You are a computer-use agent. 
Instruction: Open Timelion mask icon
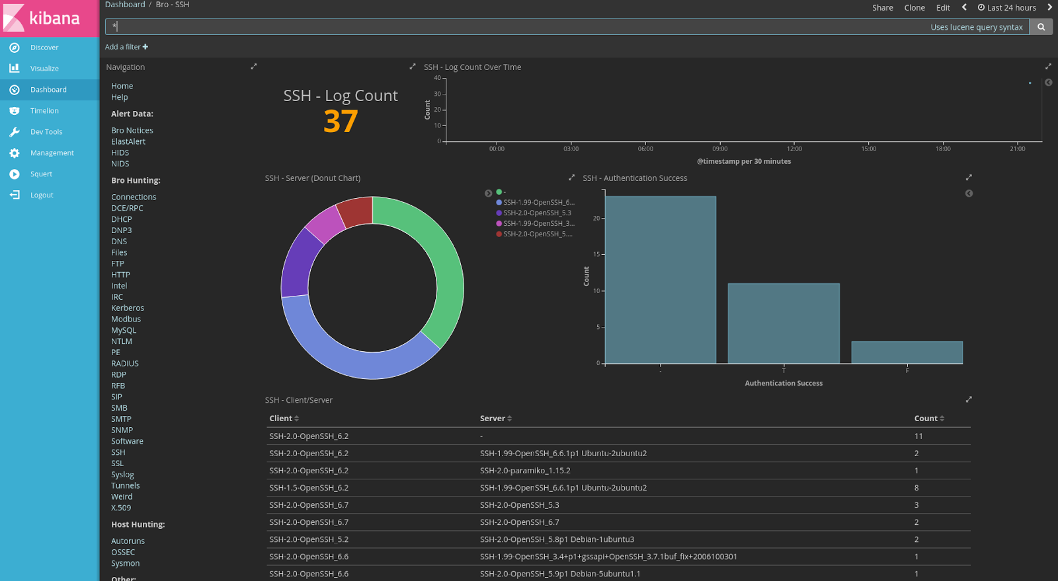pos(15,111)
